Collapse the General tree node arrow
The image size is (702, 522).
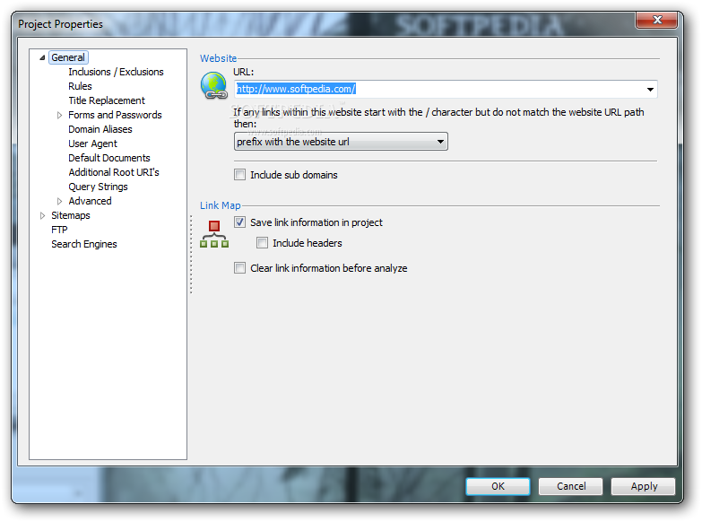(x=42, y=57)
